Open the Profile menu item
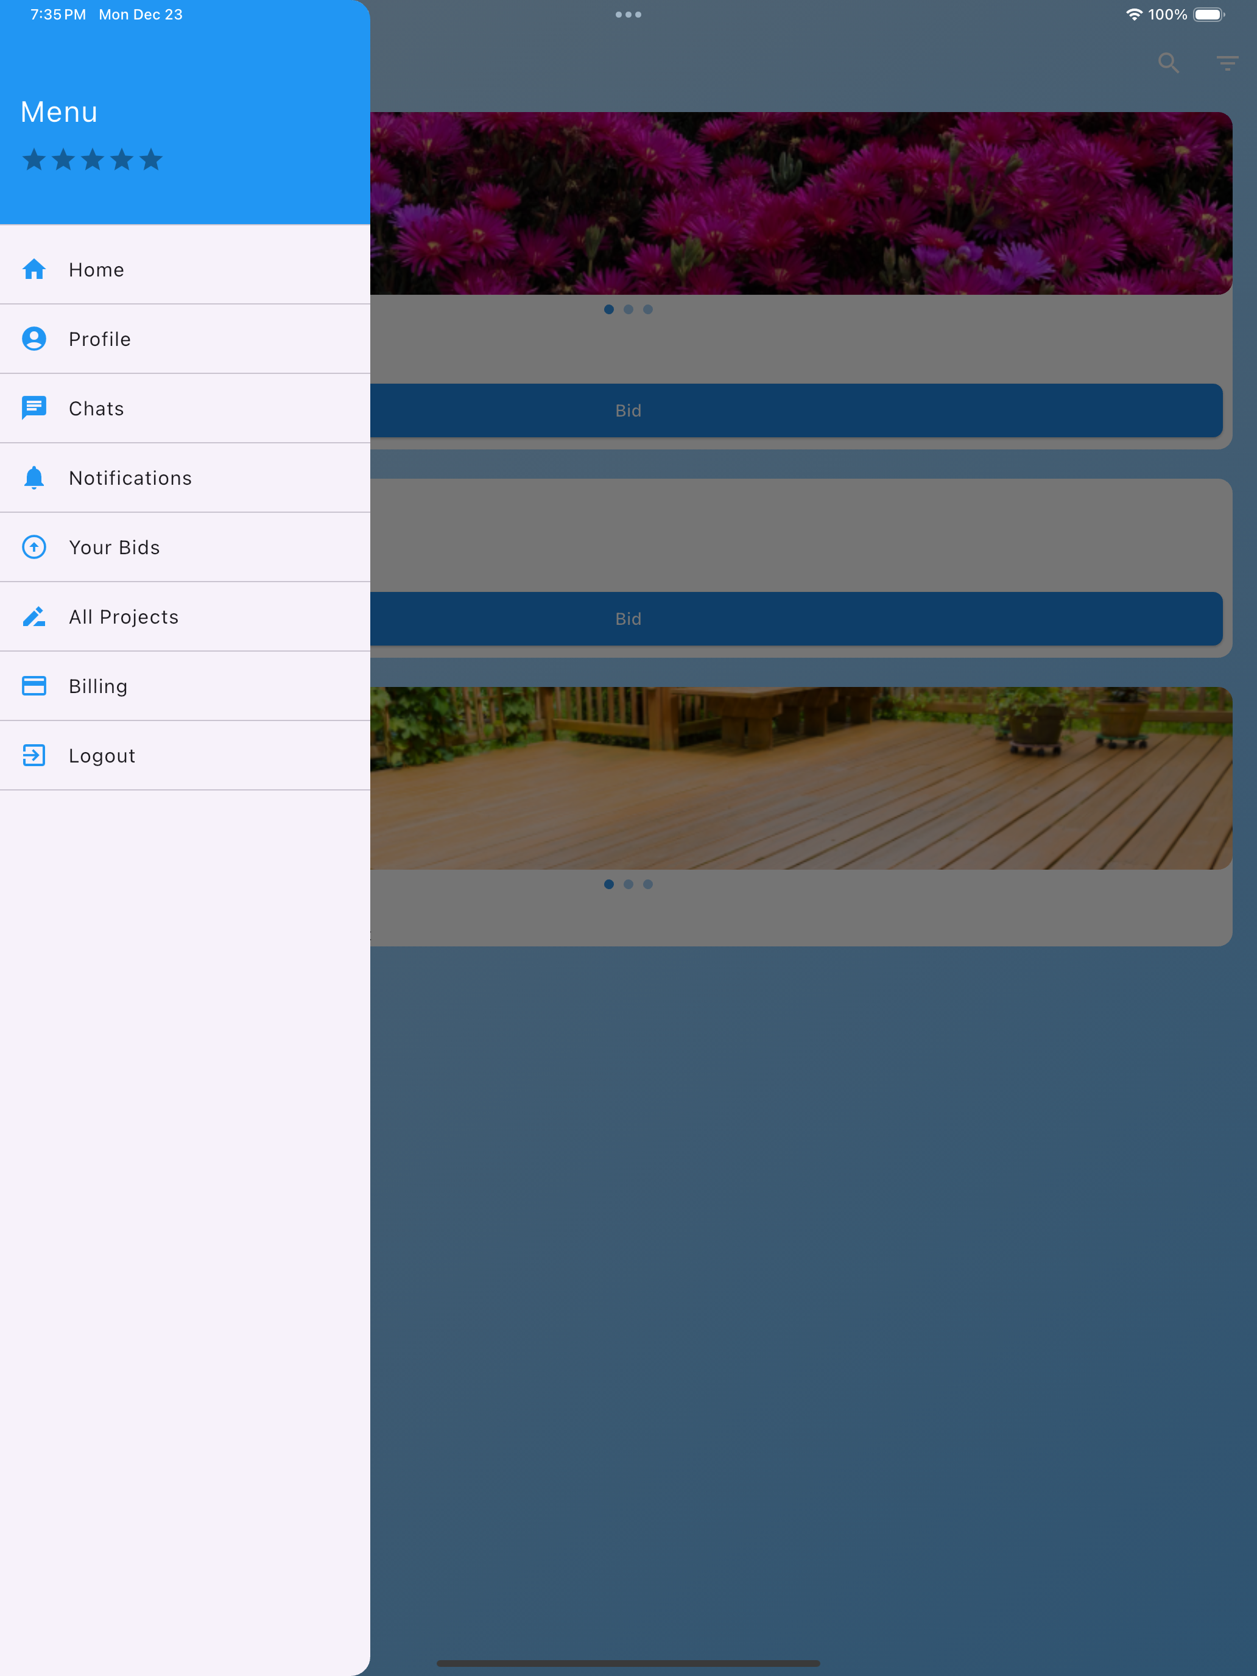1257x1676 pixels. coord(185,339)
